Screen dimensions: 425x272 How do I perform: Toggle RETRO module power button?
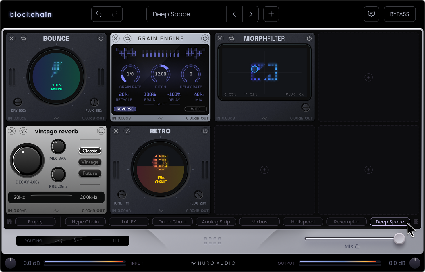pyautogui.click(x=205, y=131)
